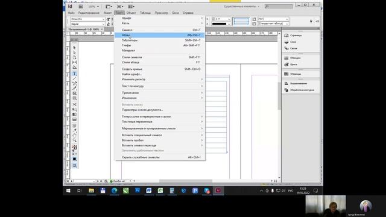This screenshot has width=386, height=217.
Task: Open File Explorer from the taskbar
Action: click(91, 190)
